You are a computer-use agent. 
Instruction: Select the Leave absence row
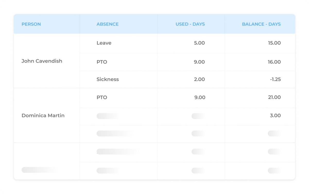point(104,43)
